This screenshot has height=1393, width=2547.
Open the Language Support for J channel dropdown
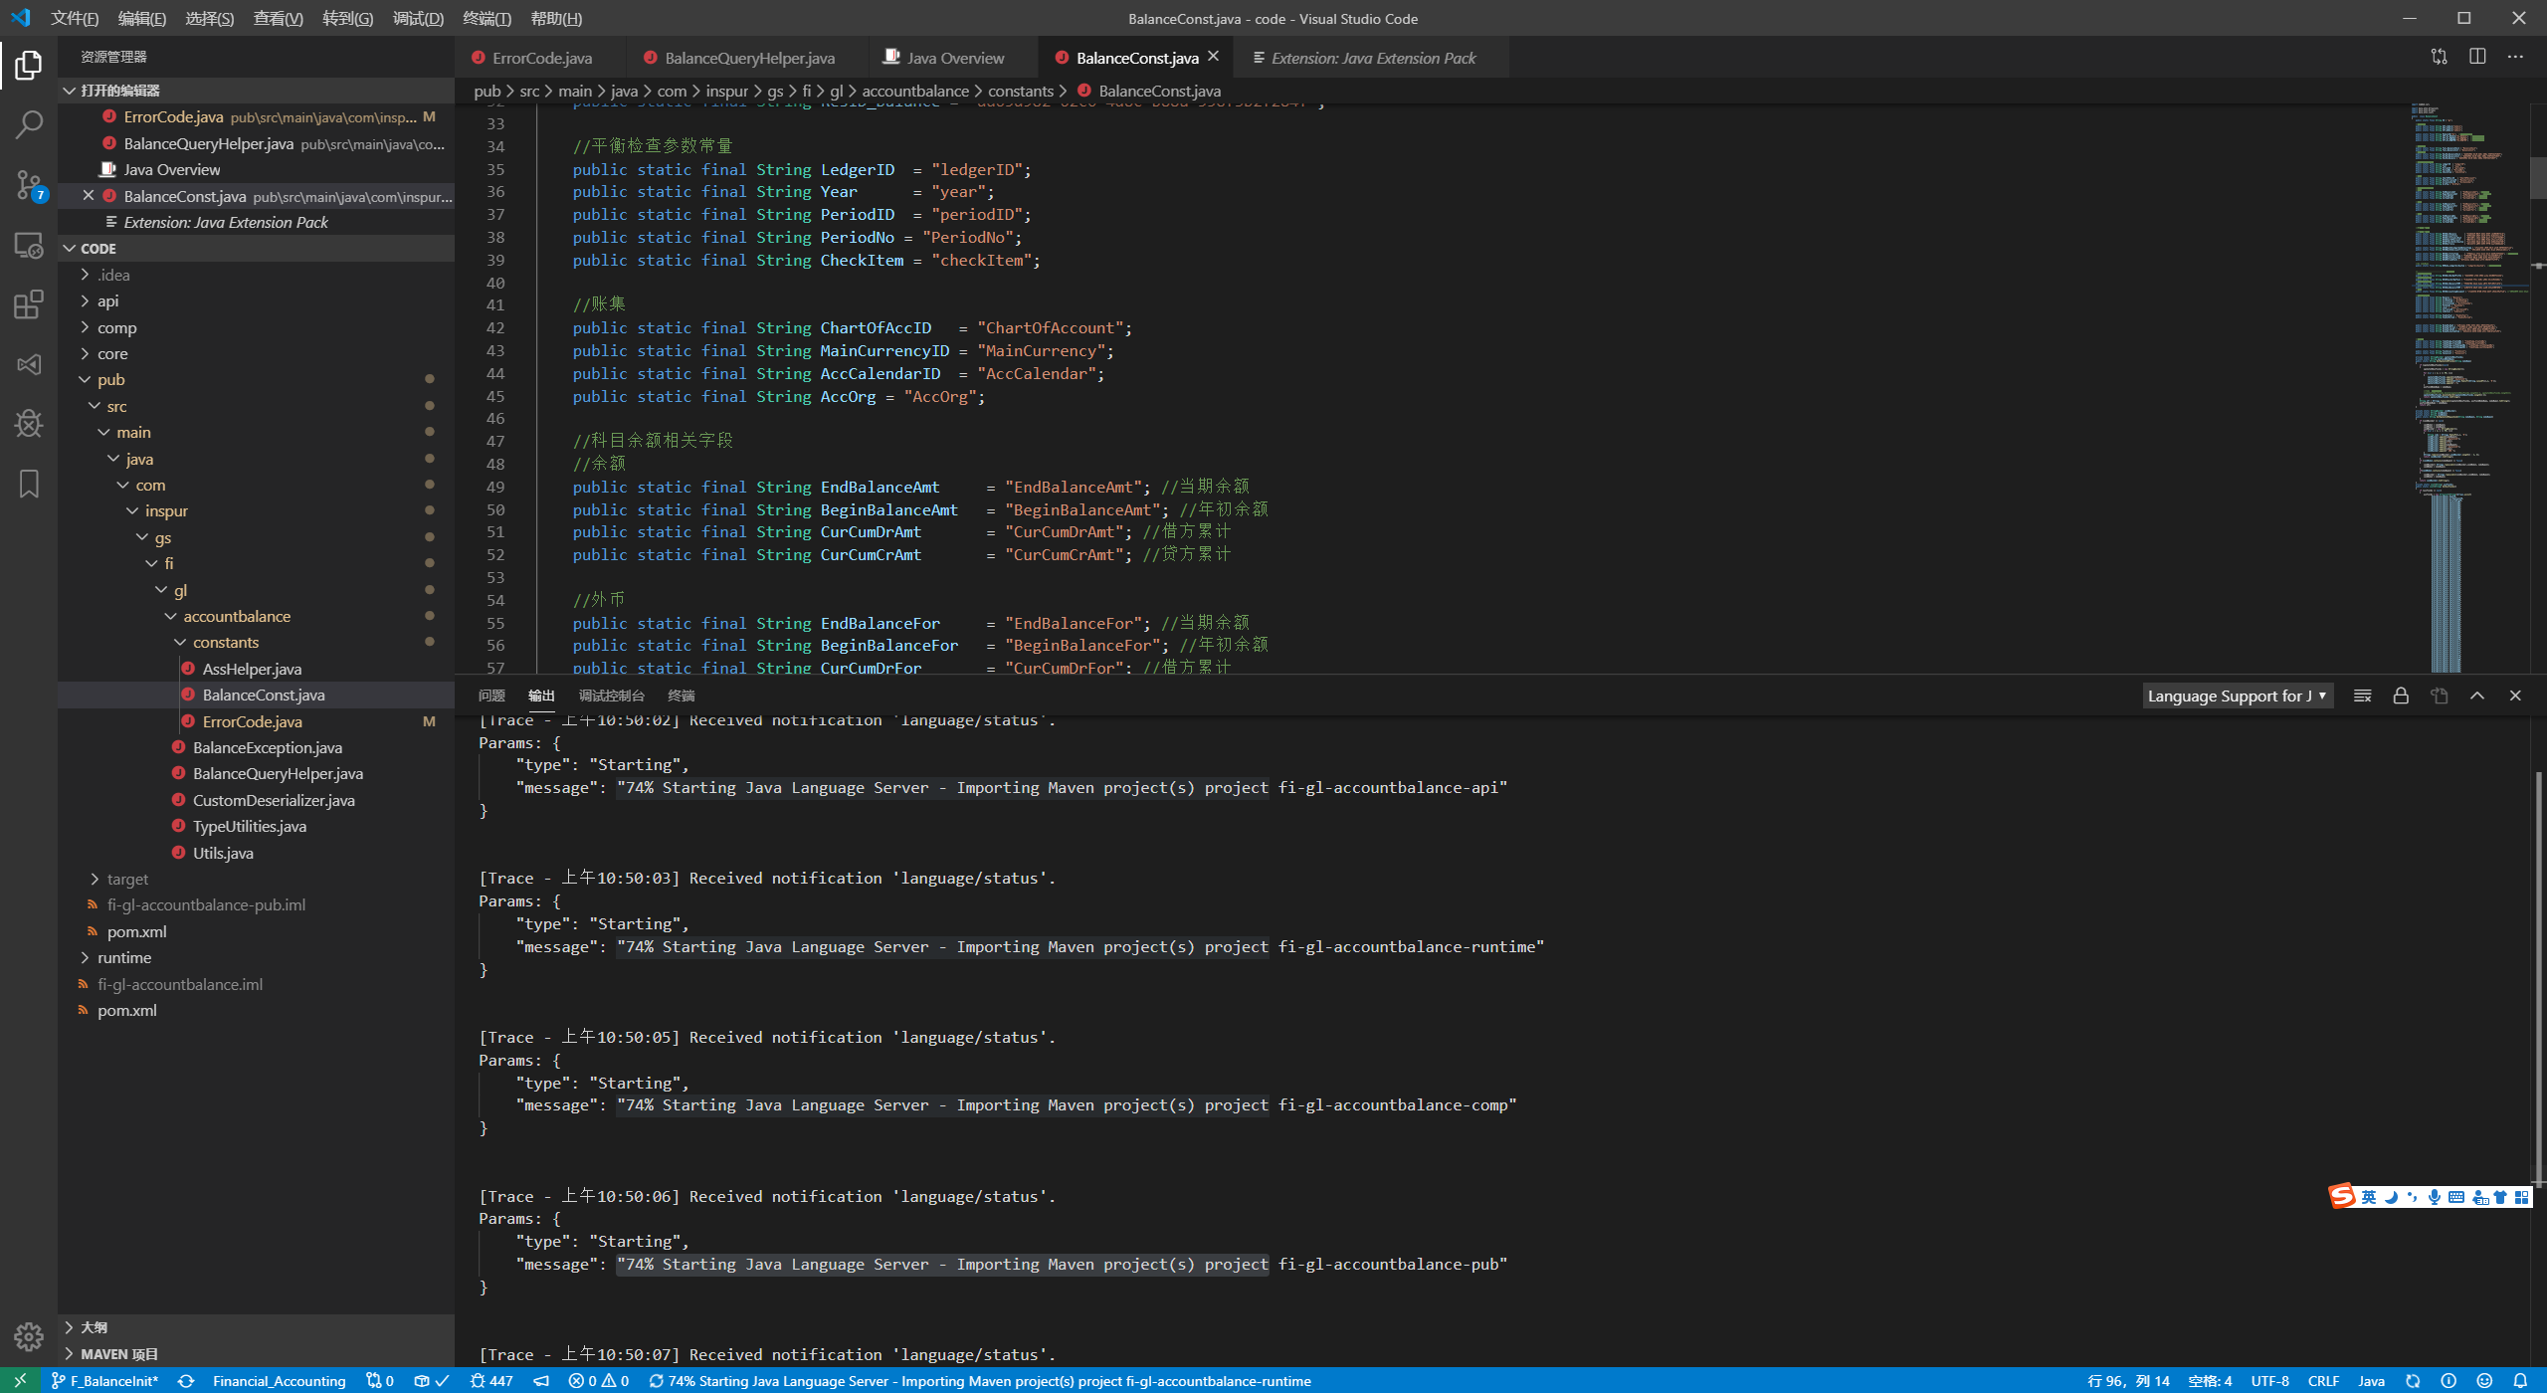click(2237, 696)
